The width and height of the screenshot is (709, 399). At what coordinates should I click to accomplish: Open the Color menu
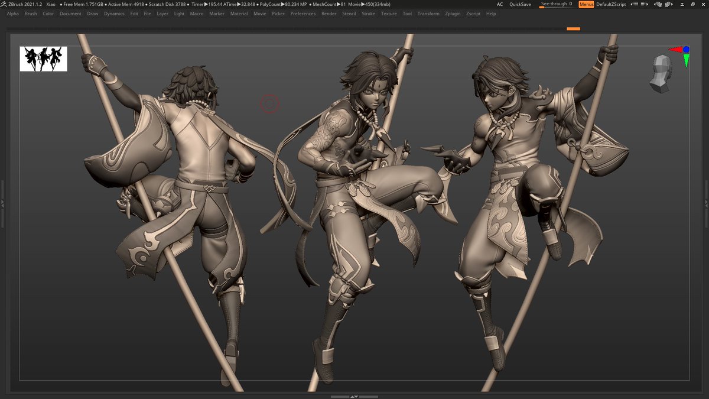48,14
